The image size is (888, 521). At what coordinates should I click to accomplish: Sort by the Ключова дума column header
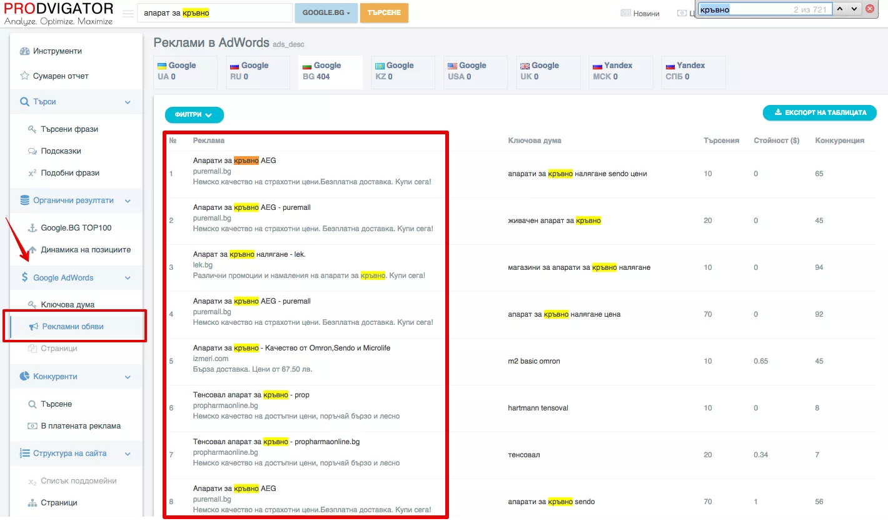[535, 141]
